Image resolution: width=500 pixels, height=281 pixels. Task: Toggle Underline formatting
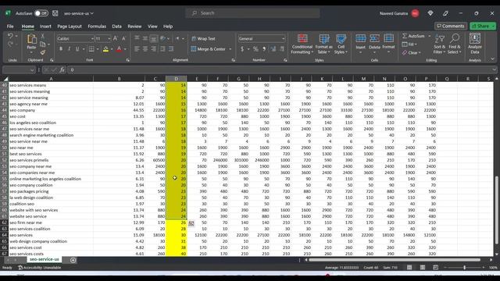click(x=77, y=49)
